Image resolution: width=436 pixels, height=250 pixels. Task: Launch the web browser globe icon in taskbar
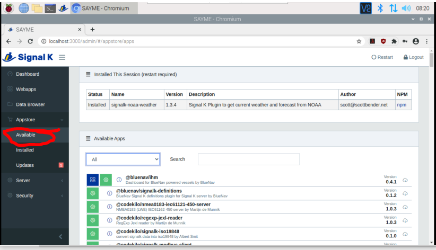[x=24, y=8]
